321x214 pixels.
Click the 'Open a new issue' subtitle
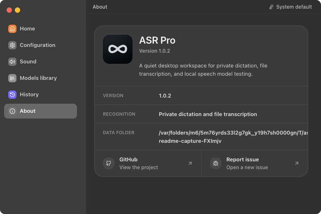[247, 167]
